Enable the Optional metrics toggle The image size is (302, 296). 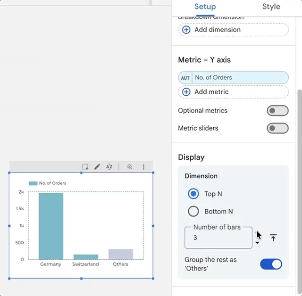(277, 111)
